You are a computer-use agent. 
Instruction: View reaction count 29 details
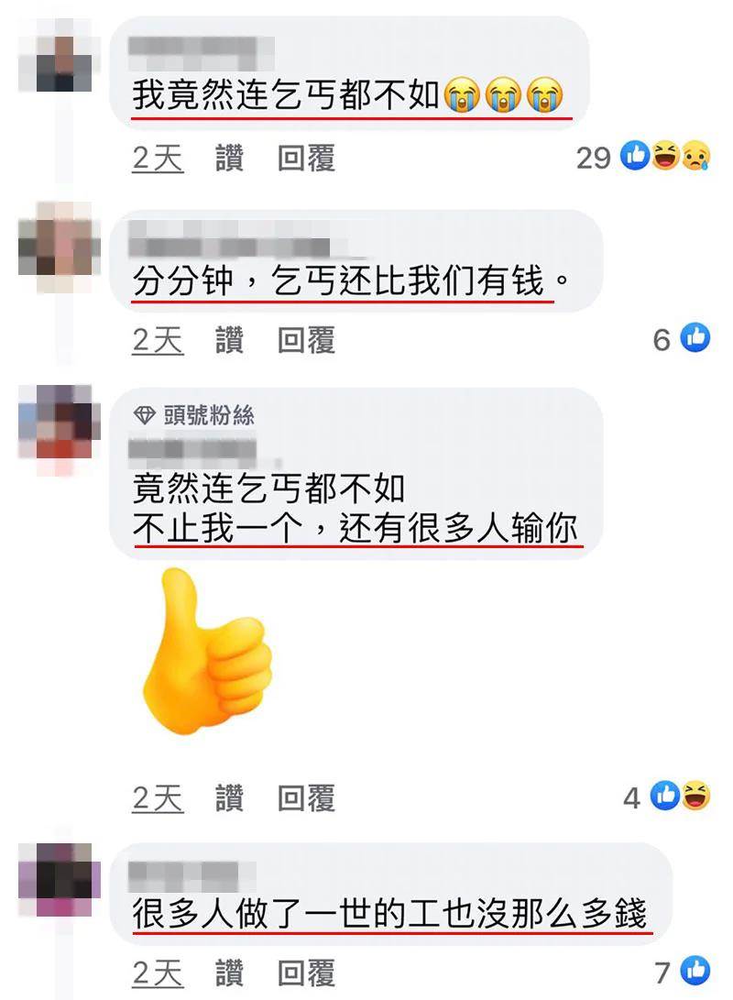pyautogui.click(x=594, y=158)
